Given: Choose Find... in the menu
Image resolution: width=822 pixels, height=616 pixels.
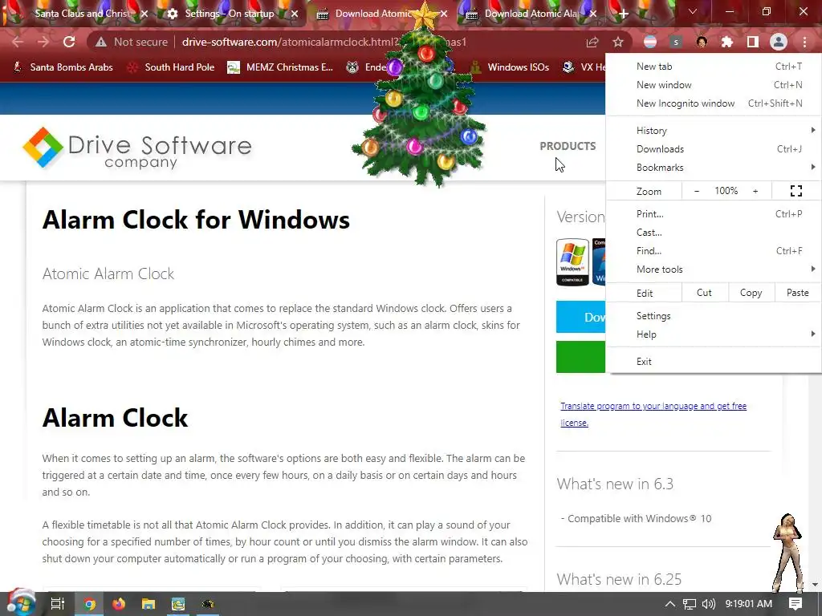Looking at the screenshot, I should (x=714, y=251).
